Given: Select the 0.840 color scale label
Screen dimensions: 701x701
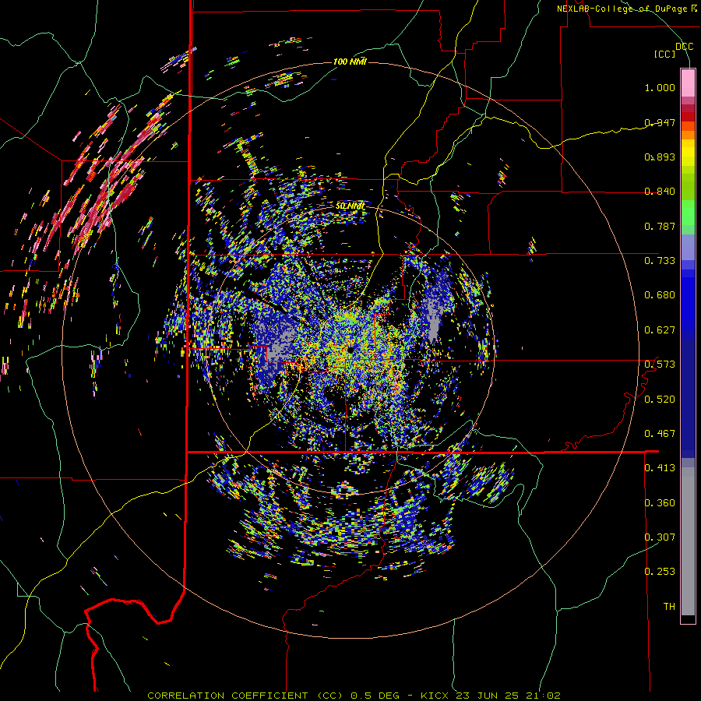Looking at the screenshot, I should click(660, 192).
